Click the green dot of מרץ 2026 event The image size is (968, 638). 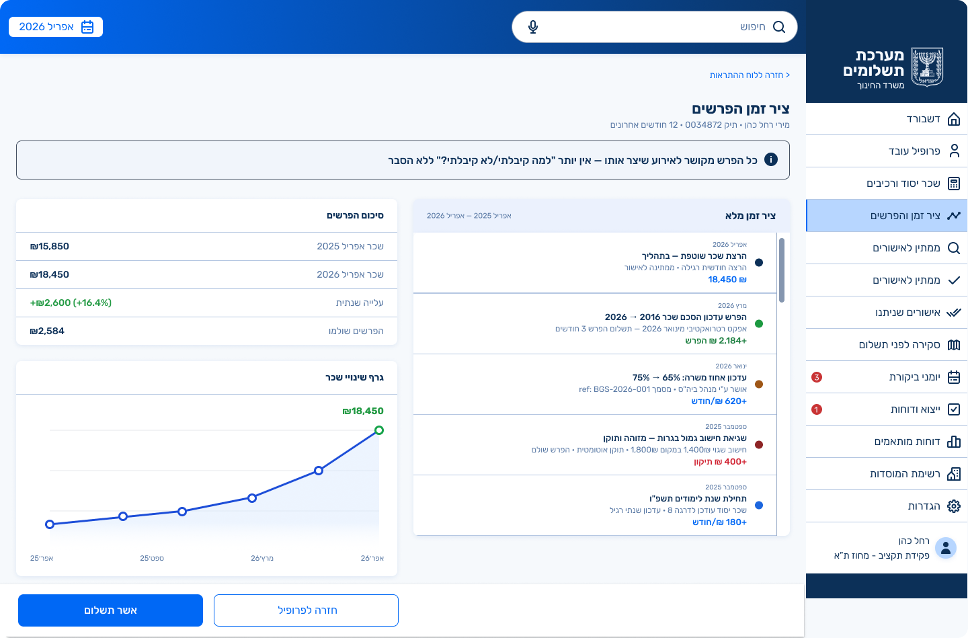(759, 324)
